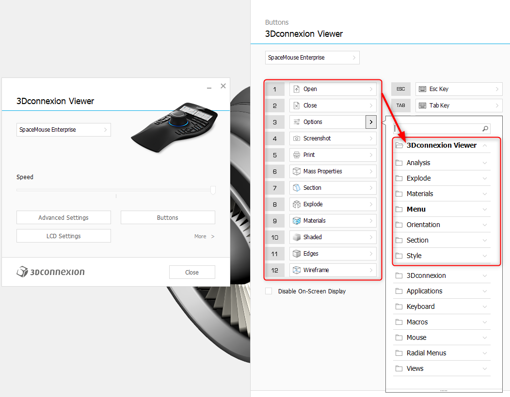This screenshot has width=510, height=397.
Task: Click the Section cut icon on button 7
Action: [x=296, y=188]
